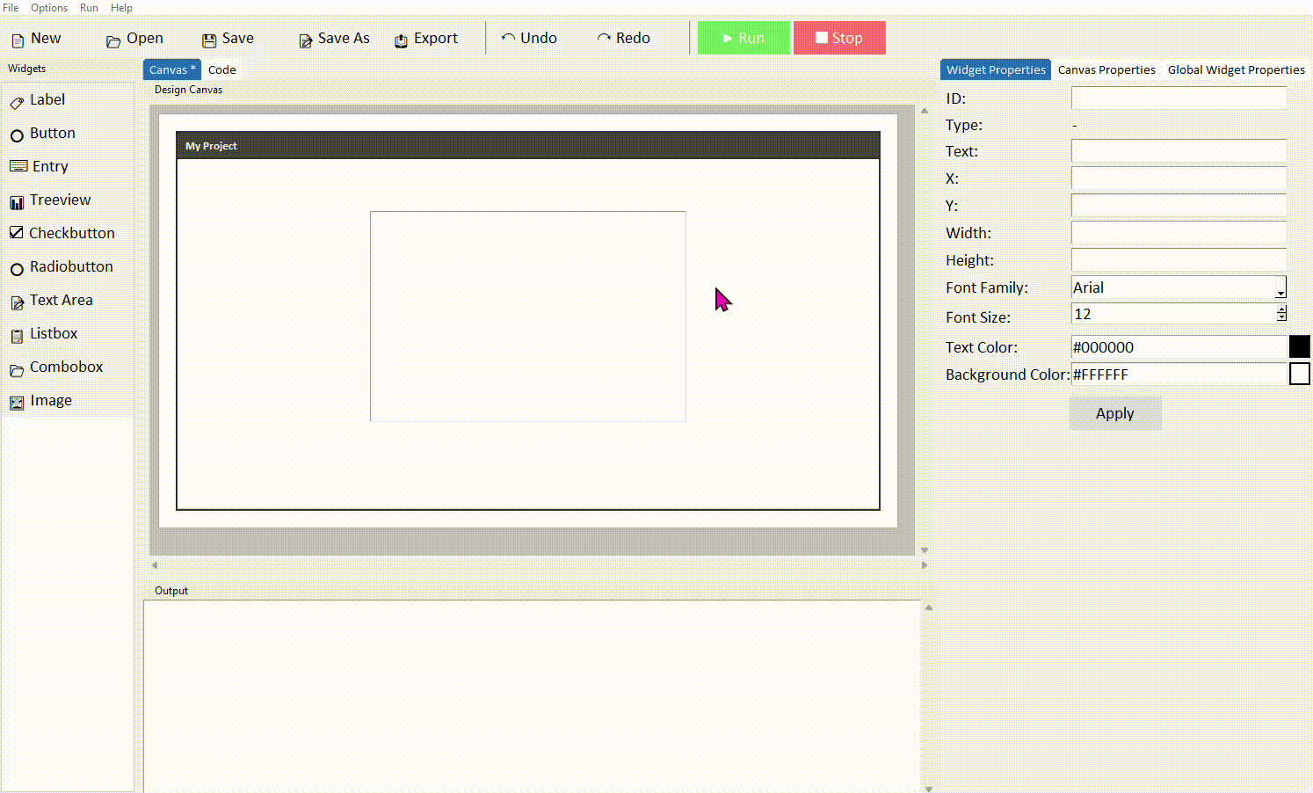The width and height of the screenshot is (1313, 793).
Task: Switch to the Code tab
Action: [x=221, y=69]
